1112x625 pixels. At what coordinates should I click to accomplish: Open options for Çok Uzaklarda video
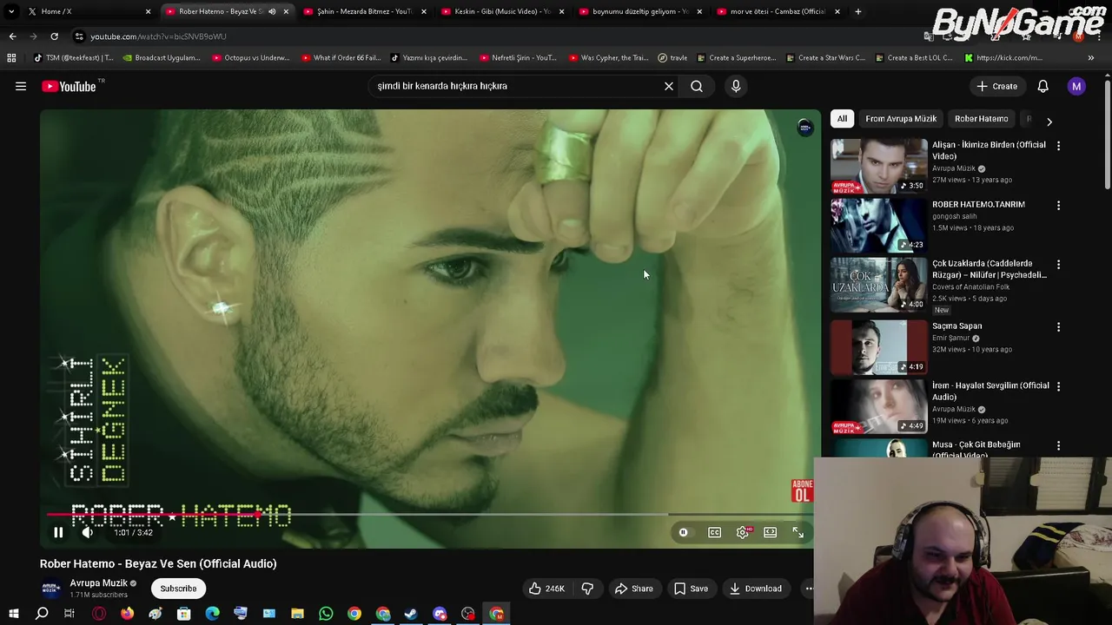click(x=1058, y=265)
